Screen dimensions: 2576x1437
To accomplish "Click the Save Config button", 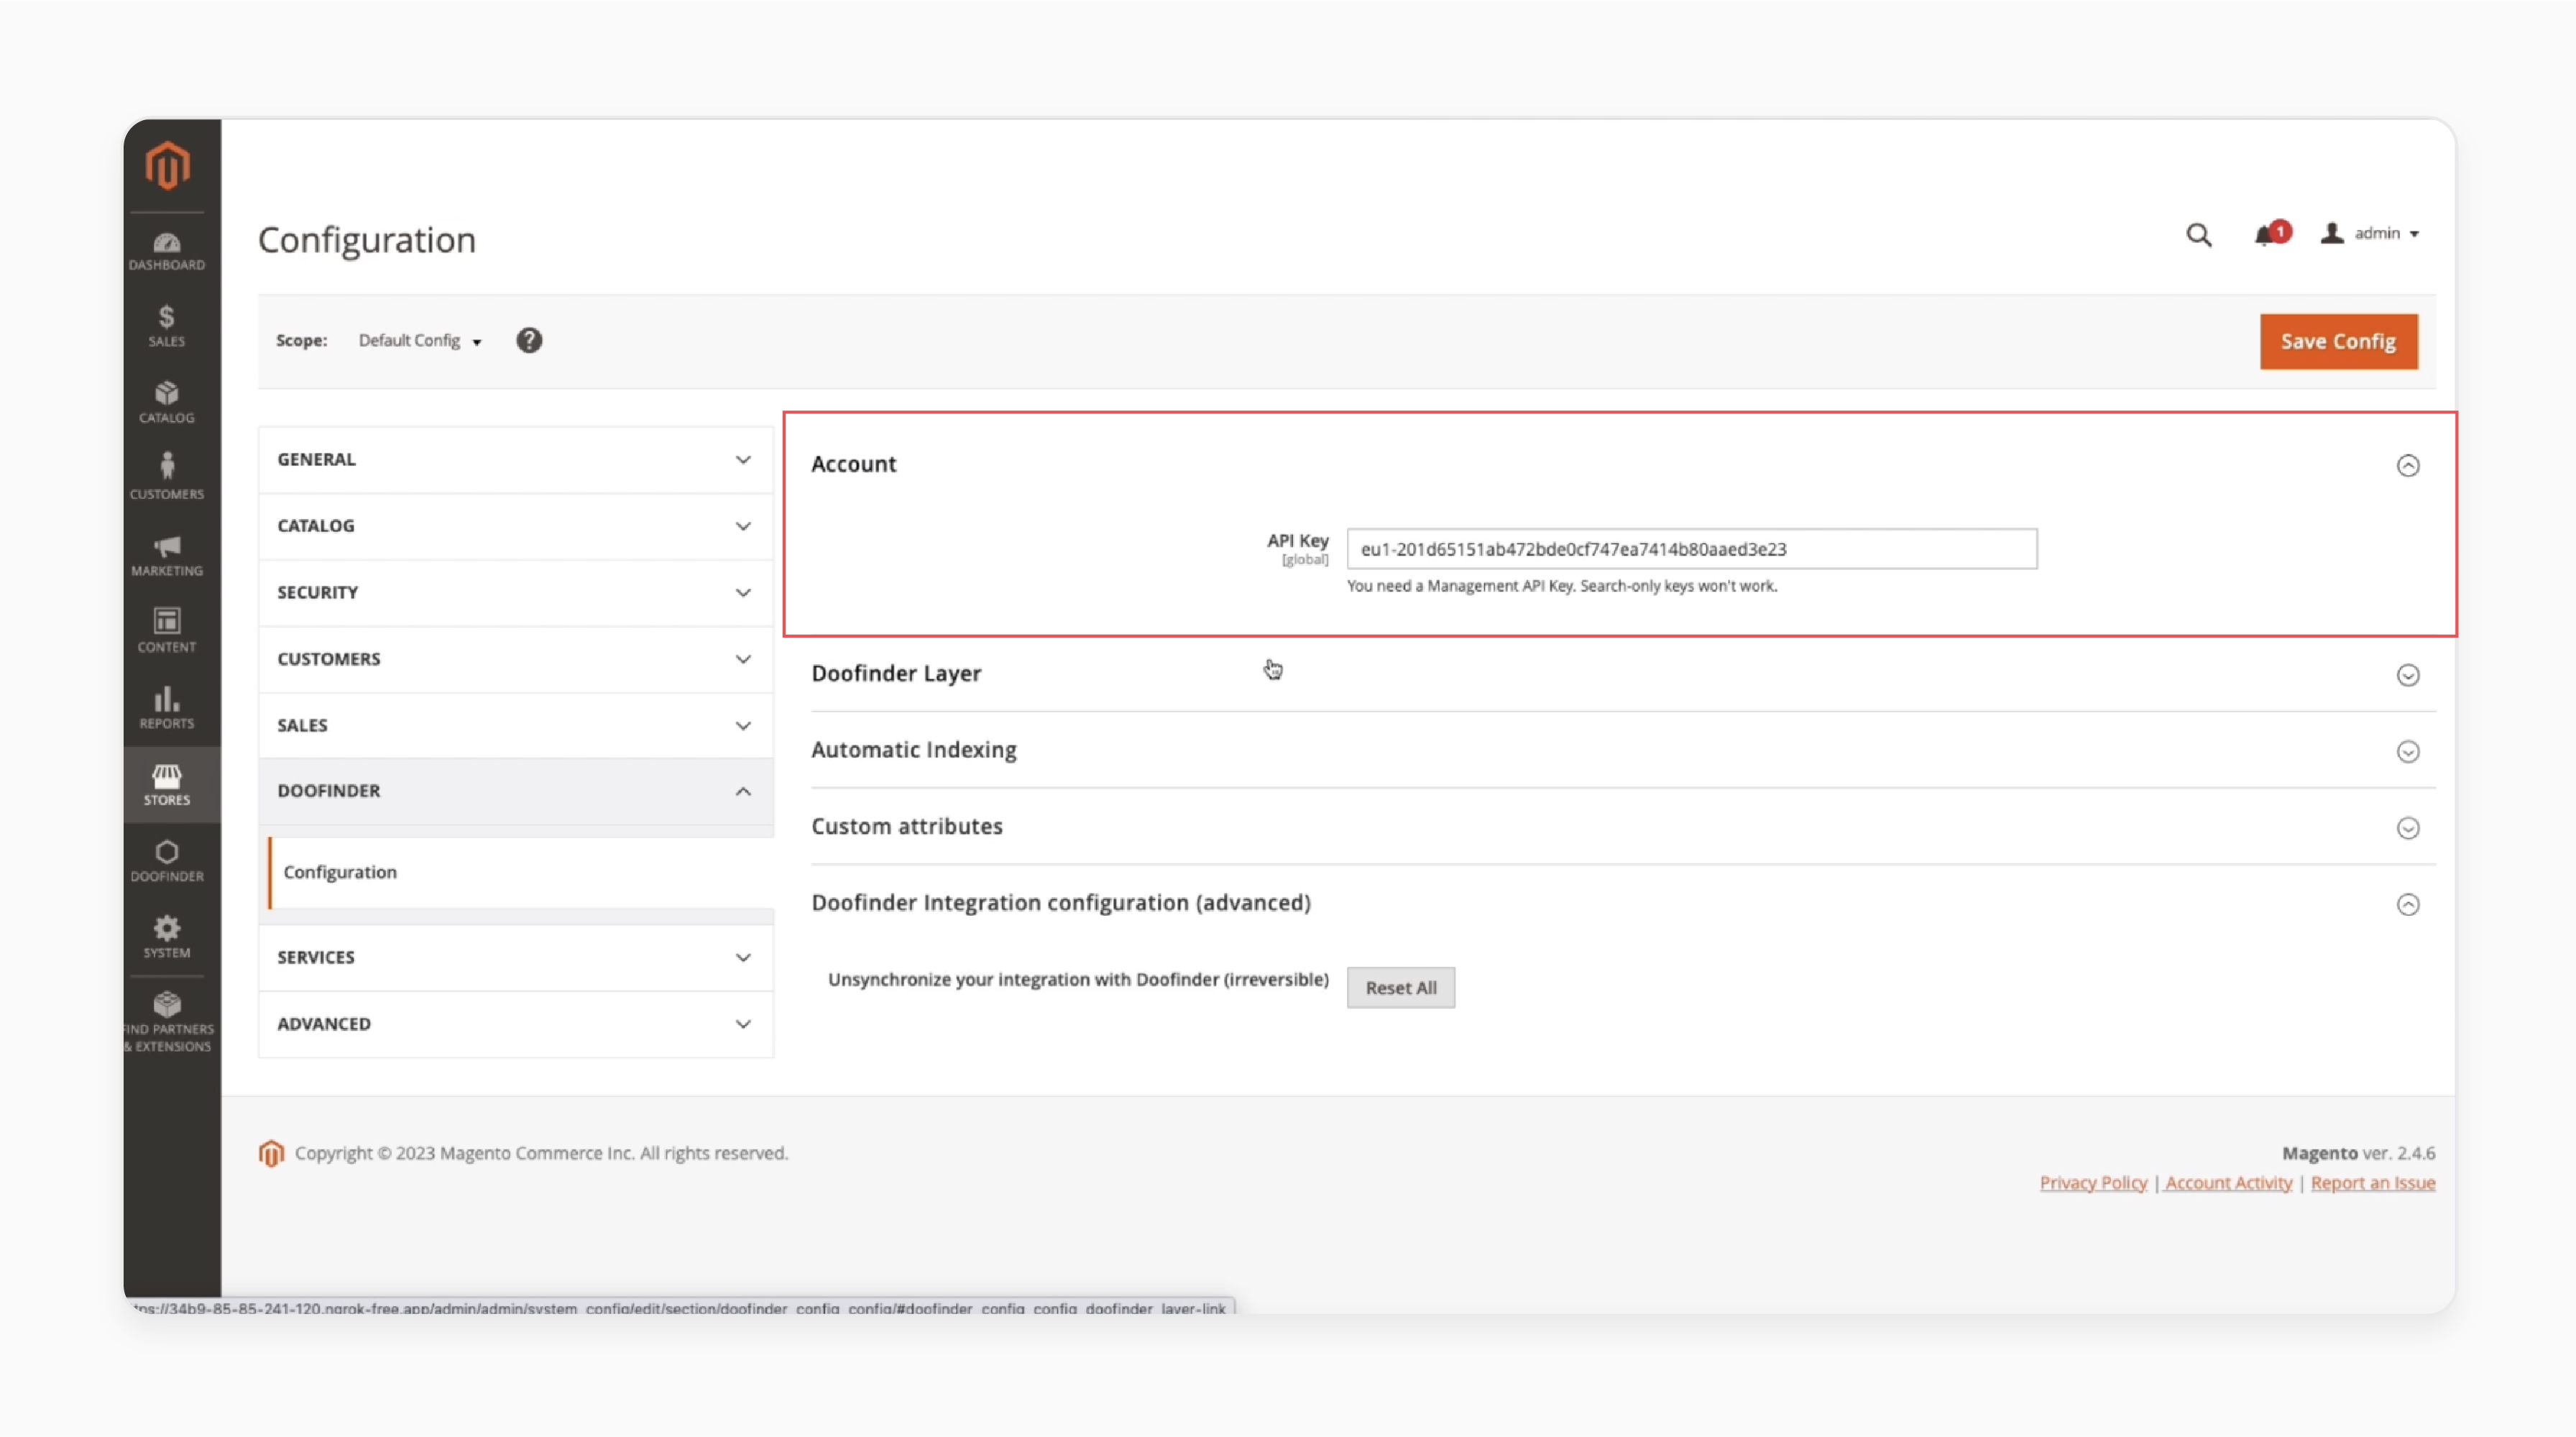I will pyautogui.click(x=2337, y=340).
